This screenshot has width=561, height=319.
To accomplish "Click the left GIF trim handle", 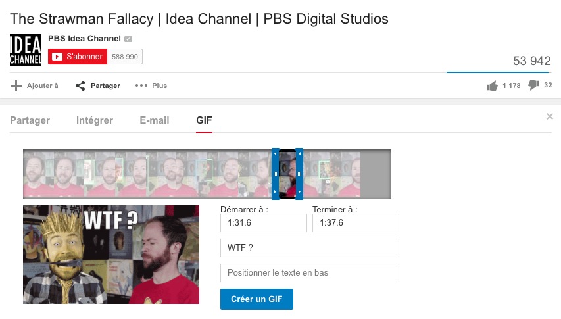I will 275,174.
